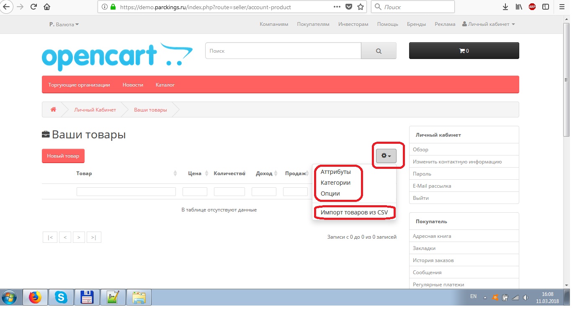Select Опции from the gear menu
The image size is (572, 321).
pos(330,194)
